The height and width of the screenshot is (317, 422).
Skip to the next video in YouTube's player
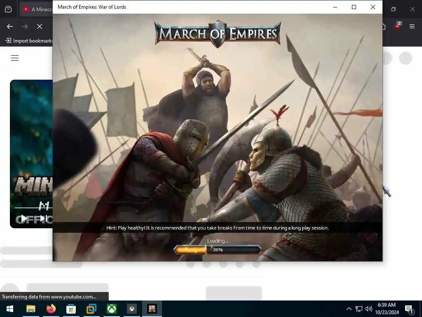click(x=43, y=218)
